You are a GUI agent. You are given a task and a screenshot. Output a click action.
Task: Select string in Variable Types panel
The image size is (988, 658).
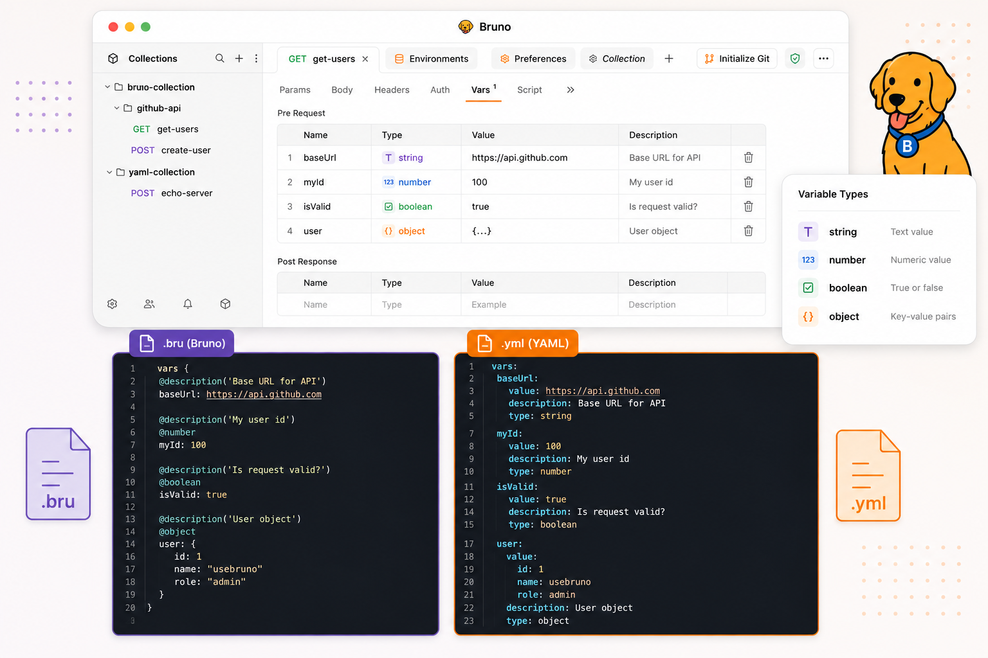[879, 232]
